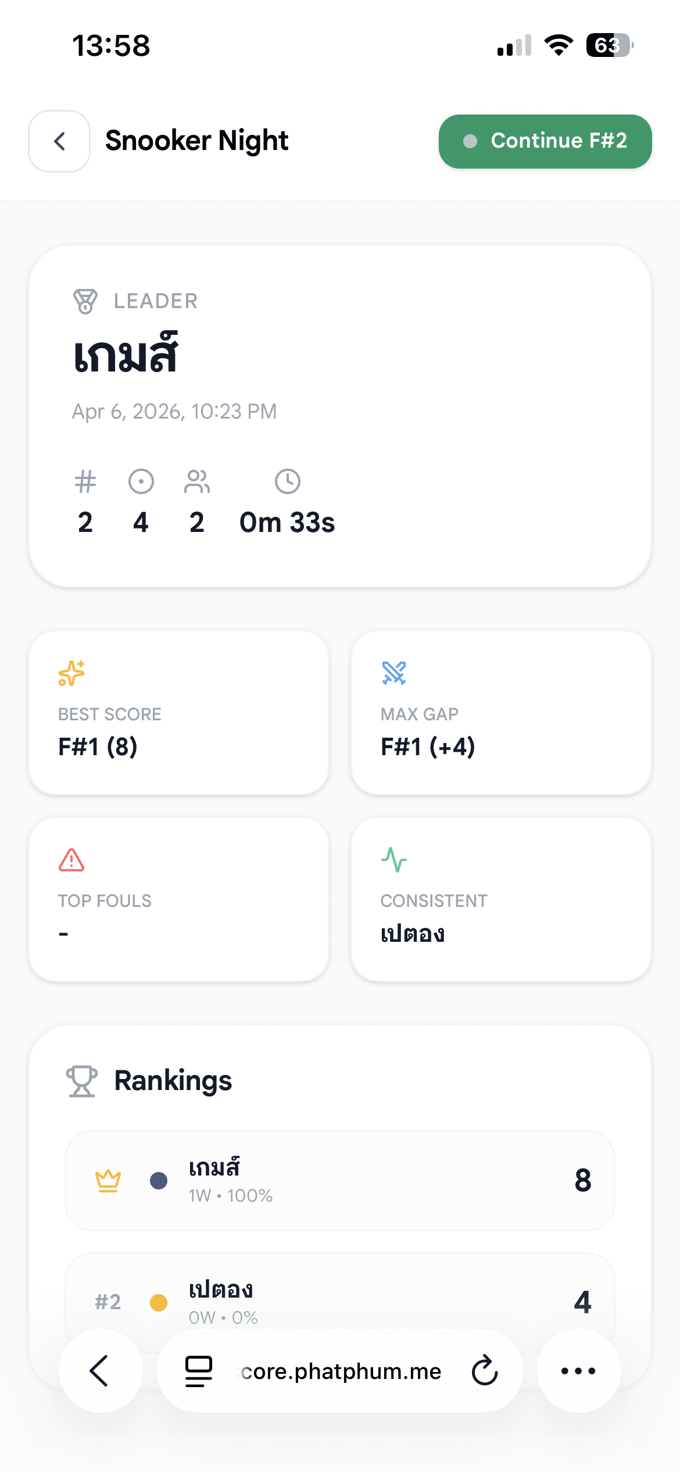680x1472 pixels.
Task: Select the yellow player color dot
Action: [159, 1302]
